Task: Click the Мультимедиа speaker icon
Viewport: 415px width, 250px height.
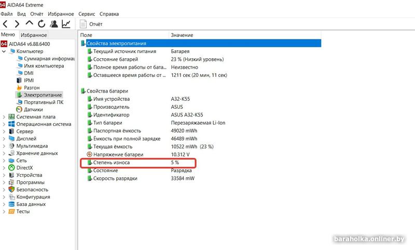Action: pyautogui.click(x=11, y=146)
